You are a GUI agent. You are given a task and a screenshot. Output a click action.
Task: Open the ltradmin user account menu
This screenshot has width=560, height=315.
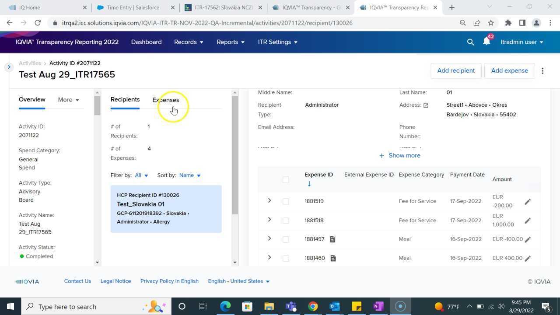coord(522,42)
